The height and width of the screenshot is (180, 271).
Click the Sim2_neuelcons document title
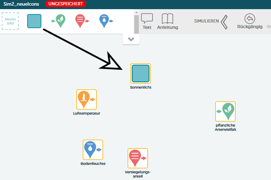[x=21, y=4]
